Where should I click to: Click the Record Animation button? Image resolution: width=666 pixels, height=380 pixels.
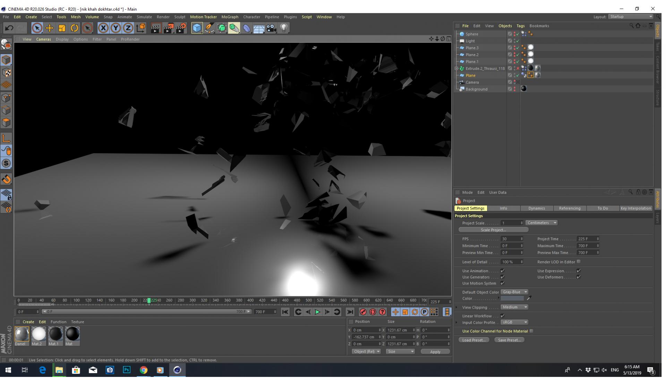363,311
